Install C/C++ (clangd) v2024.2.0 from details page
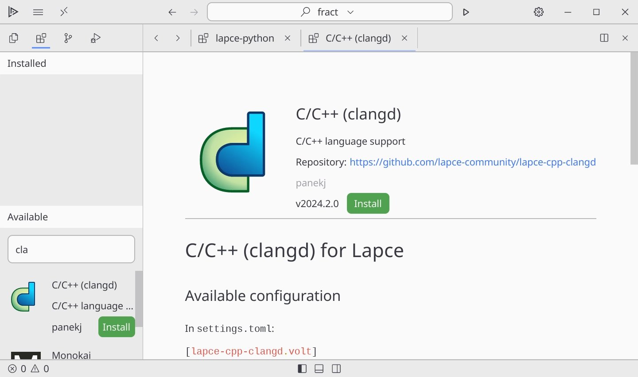The image size is (638, 377). pyautogui.click(x=368, y=204)
